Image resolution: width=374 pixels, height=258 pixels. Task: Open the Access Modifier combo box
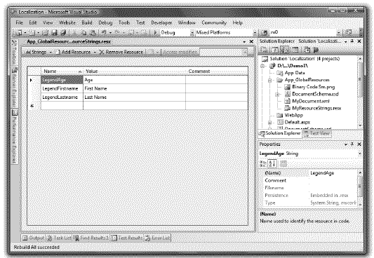[x=223, y=52]
